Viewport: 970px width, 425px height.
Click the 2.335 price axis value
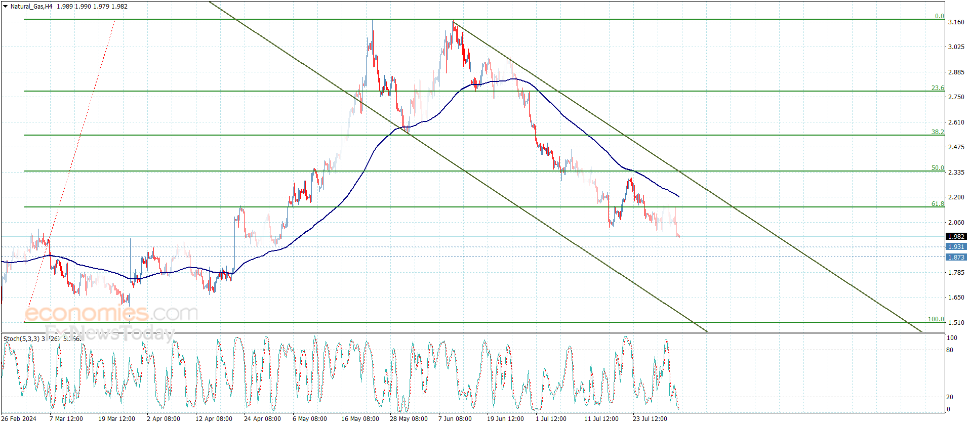[956, 173]
